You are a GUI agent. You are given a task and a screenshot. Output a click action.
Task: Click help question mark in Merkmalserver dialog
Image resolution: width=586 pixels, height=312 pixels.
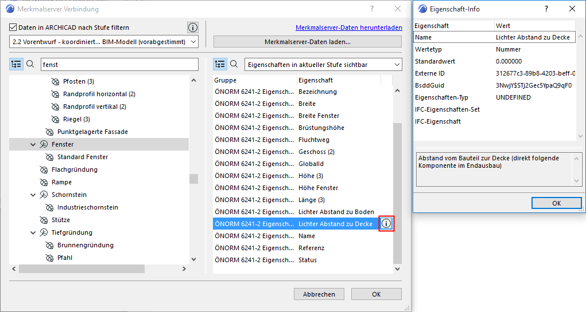[372, 9]
